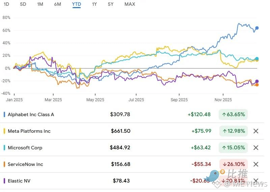This screenshot has height=192, width=270.
Task: Remove Elastic NV from comparison
Action: pyautogui.click(x=256, y=181)
